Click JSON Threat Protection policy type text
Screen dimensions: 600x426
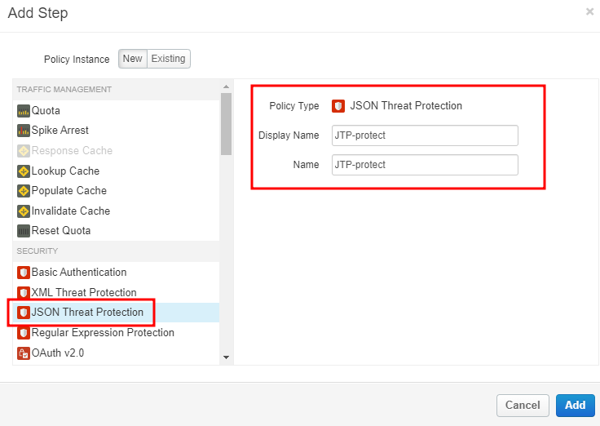click(x=406, y=106)
